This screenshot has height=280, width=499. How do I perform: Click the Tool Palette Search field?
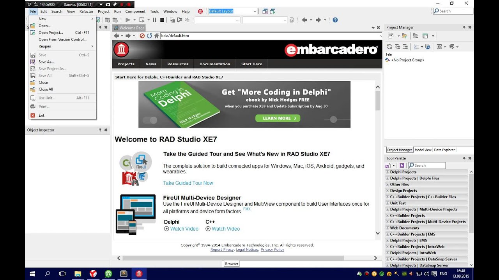pos(426,166)
